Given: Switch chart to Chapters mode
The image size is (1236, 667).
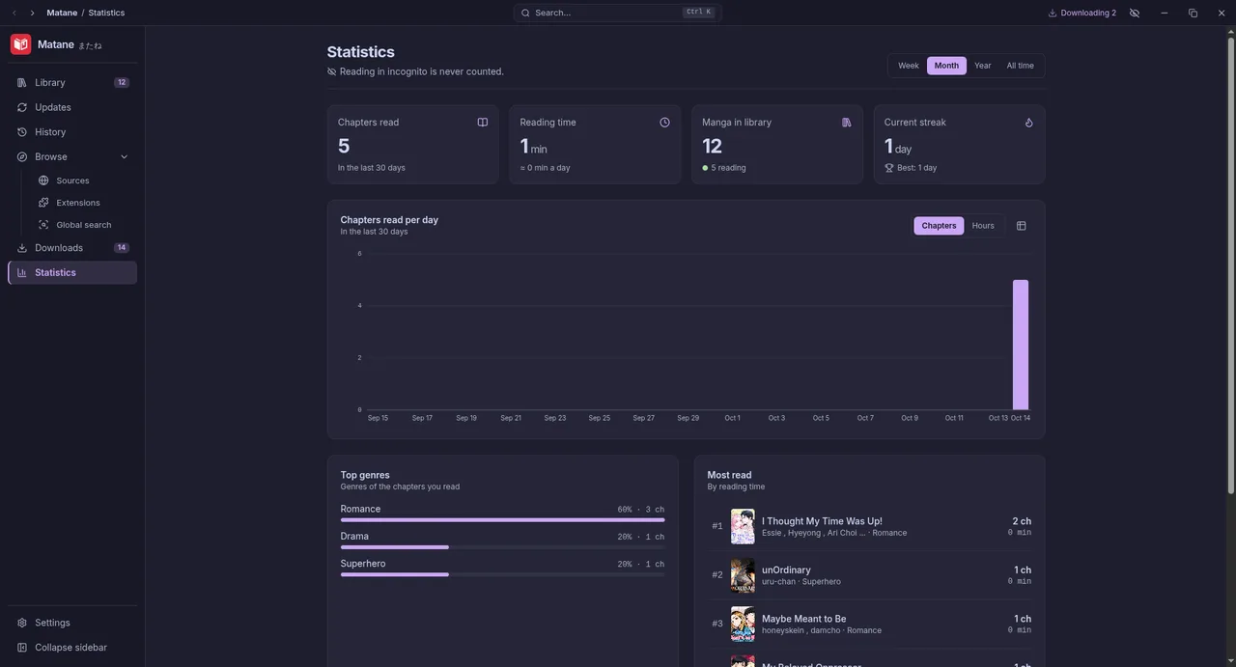Looking at the screenshot, I should point(939,226).
